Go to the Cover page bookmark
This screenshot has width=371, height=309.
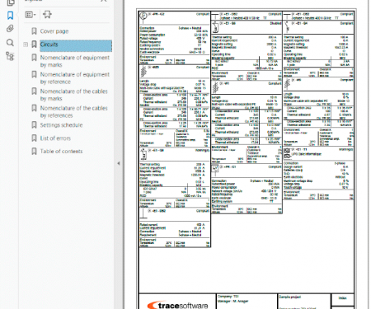click(54, 31)
